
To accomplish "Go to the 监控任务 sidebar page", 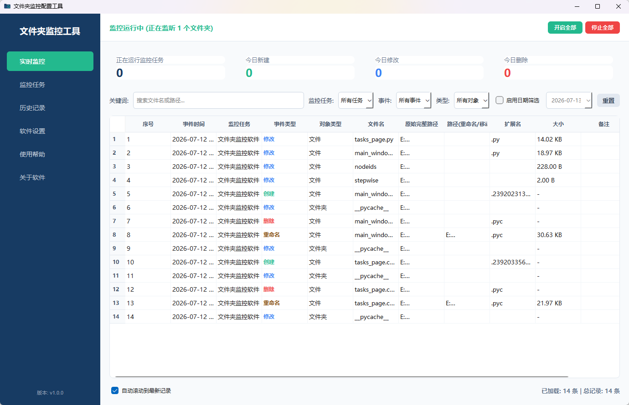I will point(50,85).
